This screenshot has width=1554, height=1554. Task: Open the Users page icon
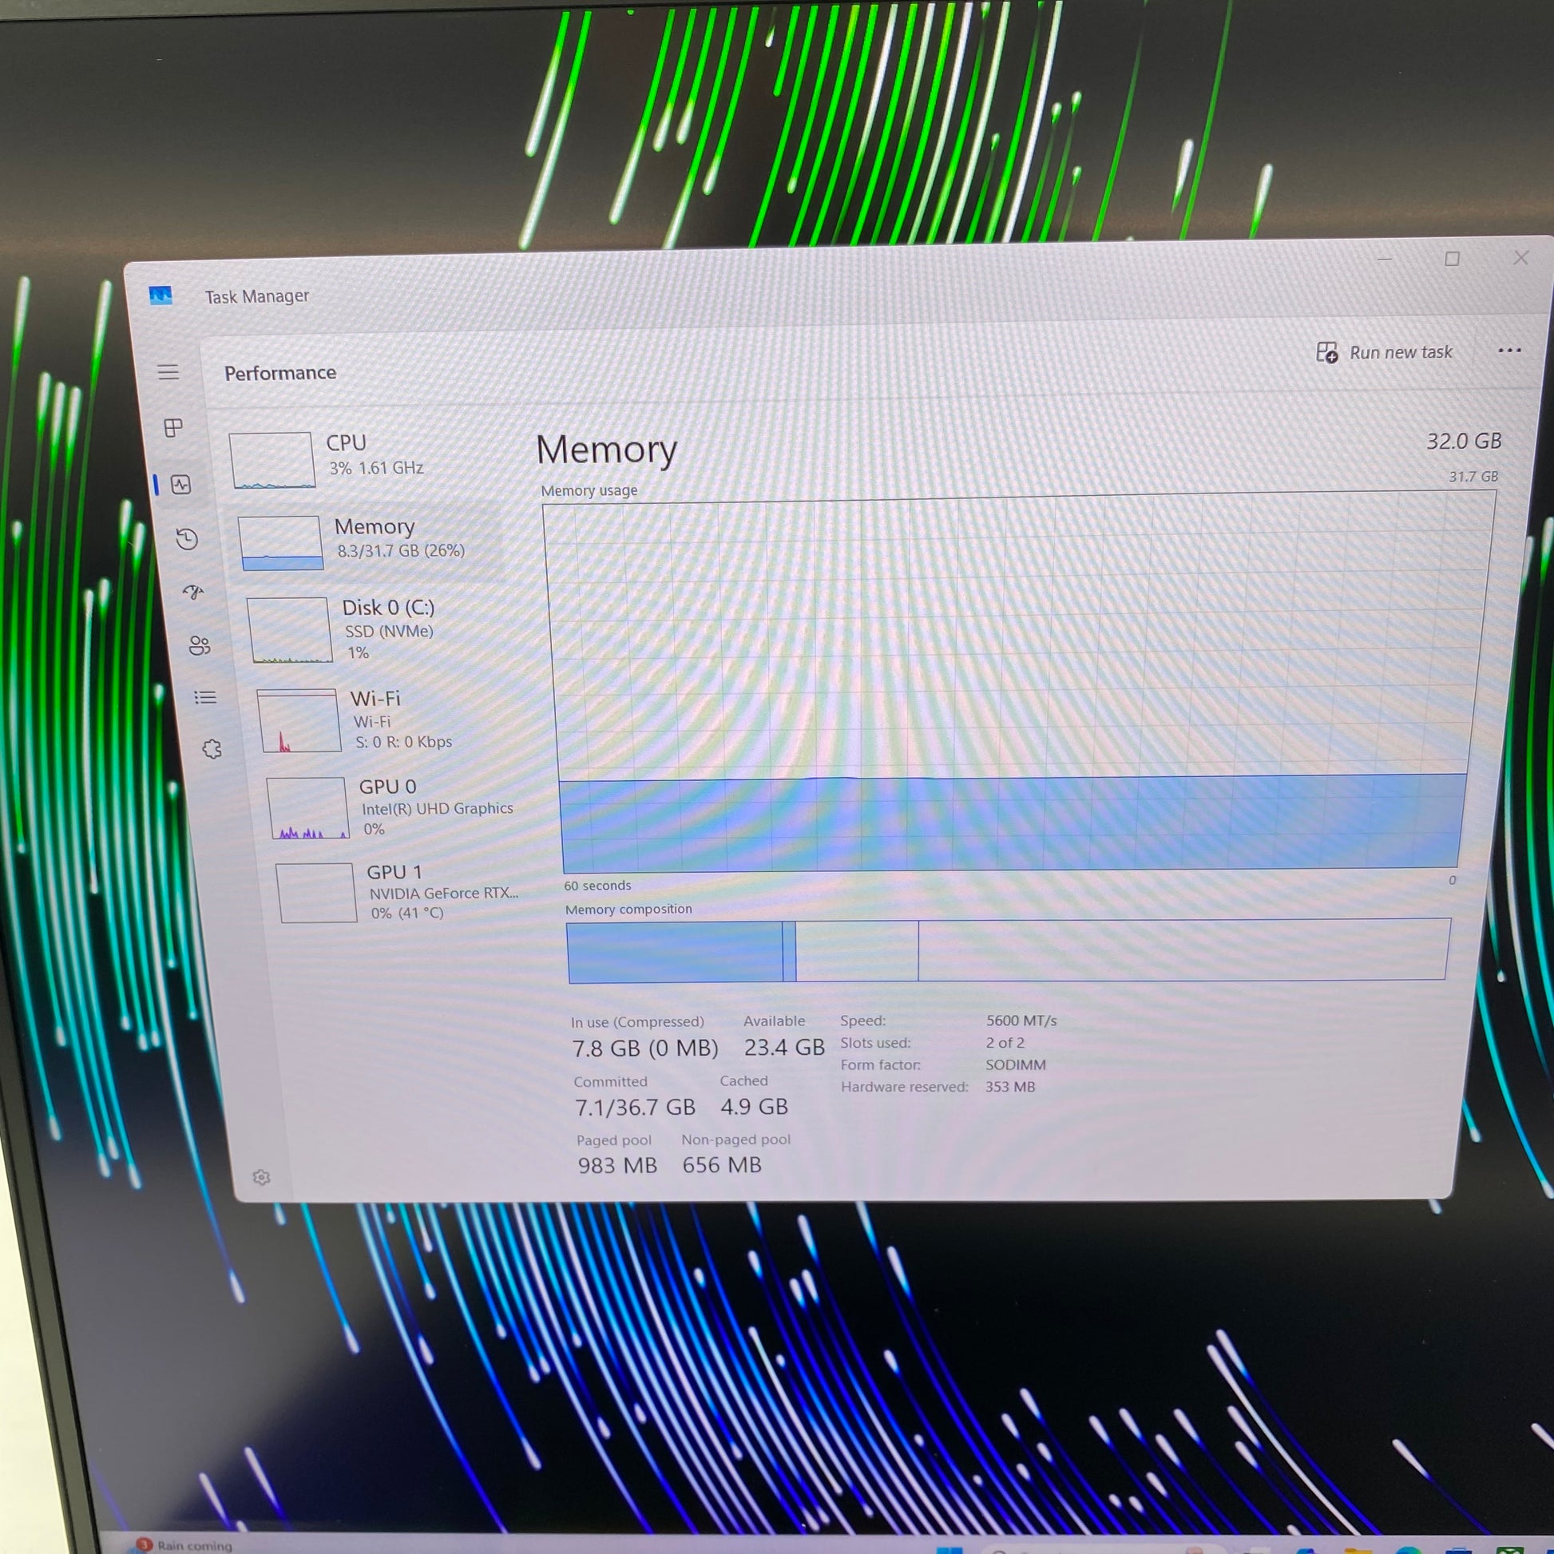coord(200,645)
